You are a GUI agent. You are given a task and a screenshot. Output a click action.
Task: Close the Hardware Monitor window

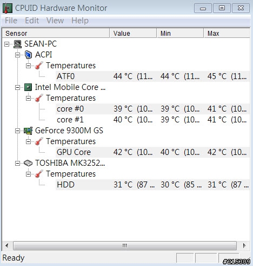pyautogui.click(x=241, y=8)
